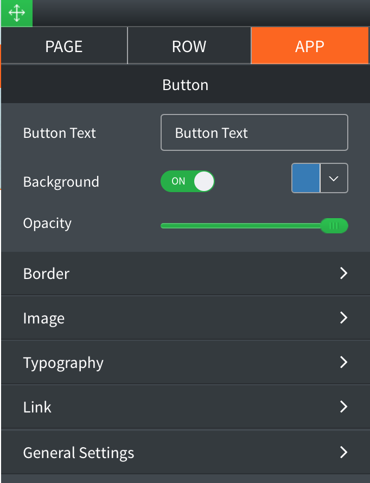Click the green move handle icon
The width and height of the screenshot is (370, 483).
click(16, 13)
